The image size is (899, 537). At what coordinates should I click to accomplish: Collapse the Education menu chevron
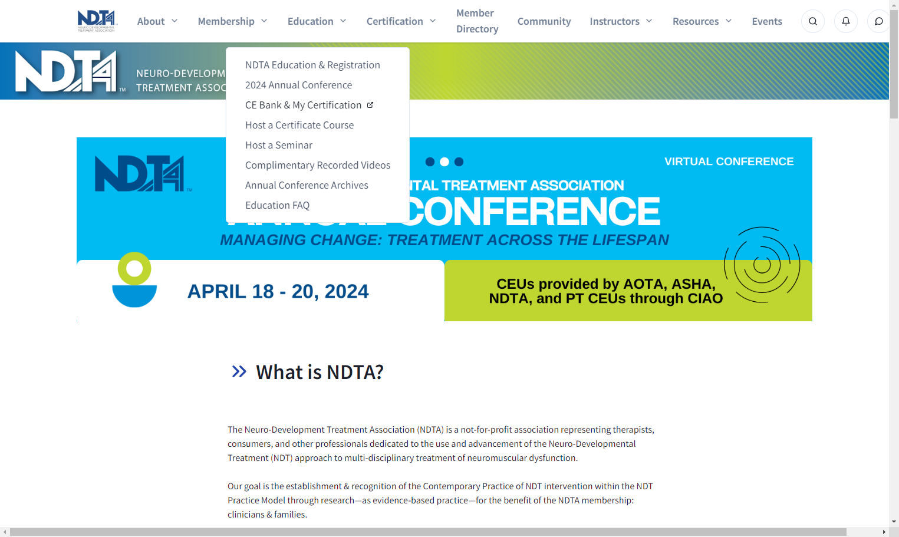[x=343, y=21]
